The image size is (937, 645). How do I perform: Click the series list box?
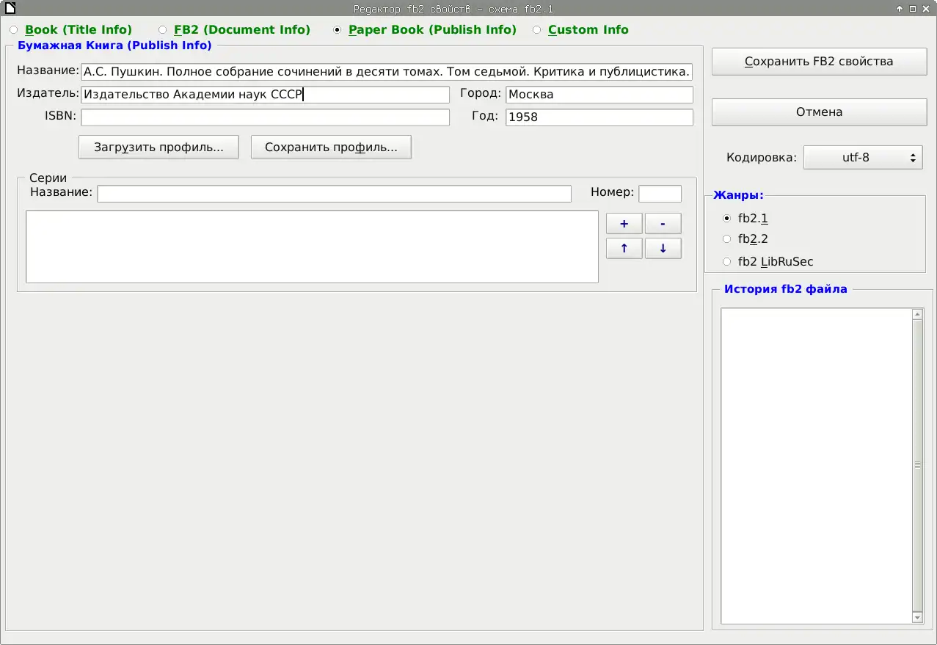click(312, 247)
